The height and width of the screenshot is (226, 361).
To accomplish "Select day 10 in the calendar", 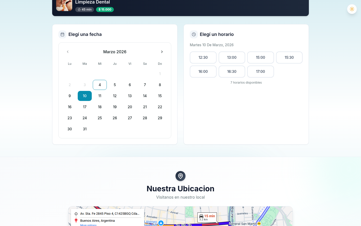I will click(x=85, y=96).
